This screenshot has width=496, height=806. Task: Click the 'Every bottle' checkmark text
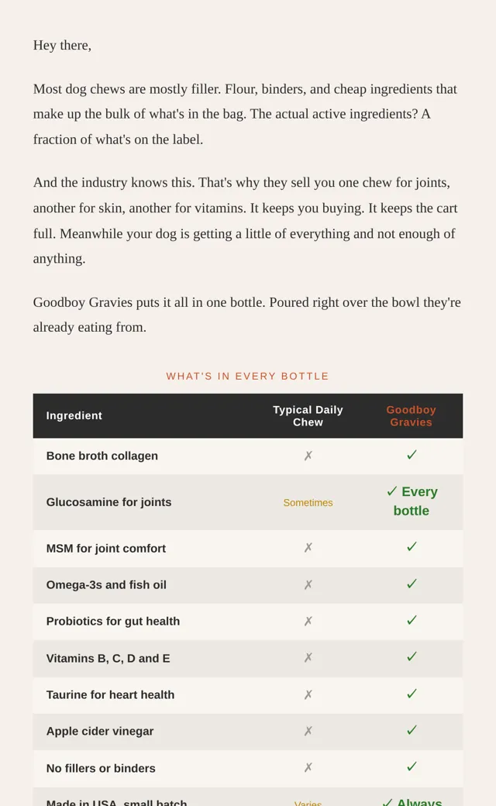point(412,501)
